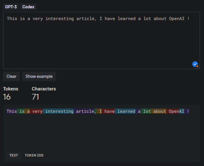Click the highlighted token 'interesting'

(58, 111)
